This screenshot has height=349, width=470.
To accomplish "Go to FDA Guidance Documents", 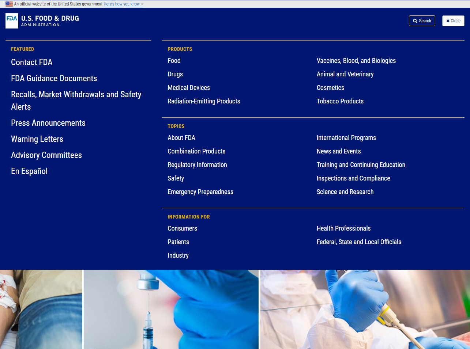I will click(x=54, y=78).
